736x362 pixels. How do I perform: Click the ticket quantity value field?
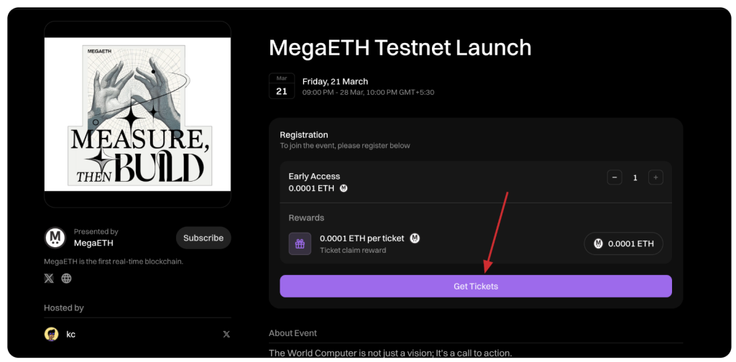point(635,177)
